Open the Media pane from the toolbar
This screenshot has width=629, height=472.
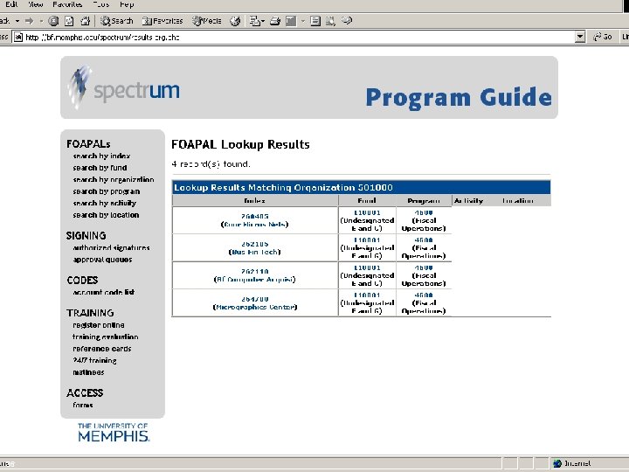(x=207, y=21)
